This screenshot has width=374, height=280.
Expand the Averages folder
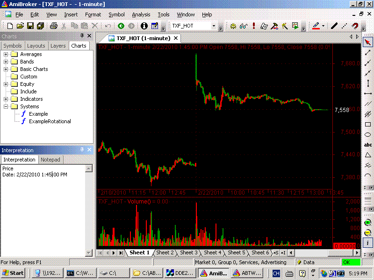pyautogui.click(x=6, y=54)
